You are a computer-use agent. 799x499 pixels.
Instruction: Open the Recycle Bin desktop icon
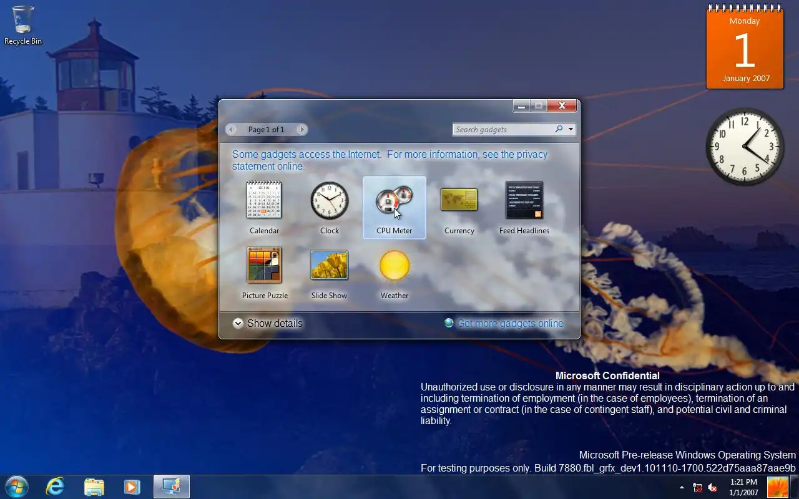[23, 26]
